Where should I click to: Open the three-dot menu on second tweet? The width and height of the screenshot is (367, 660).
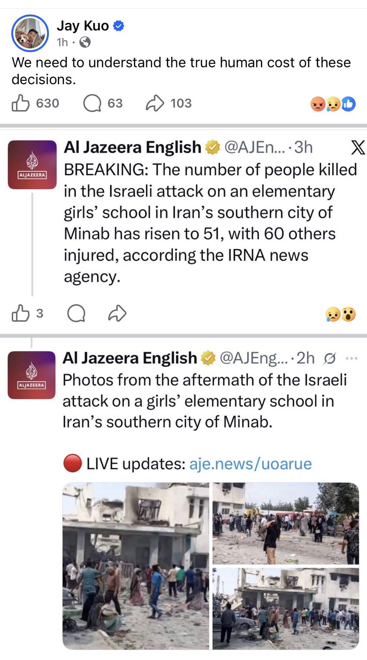352,358
